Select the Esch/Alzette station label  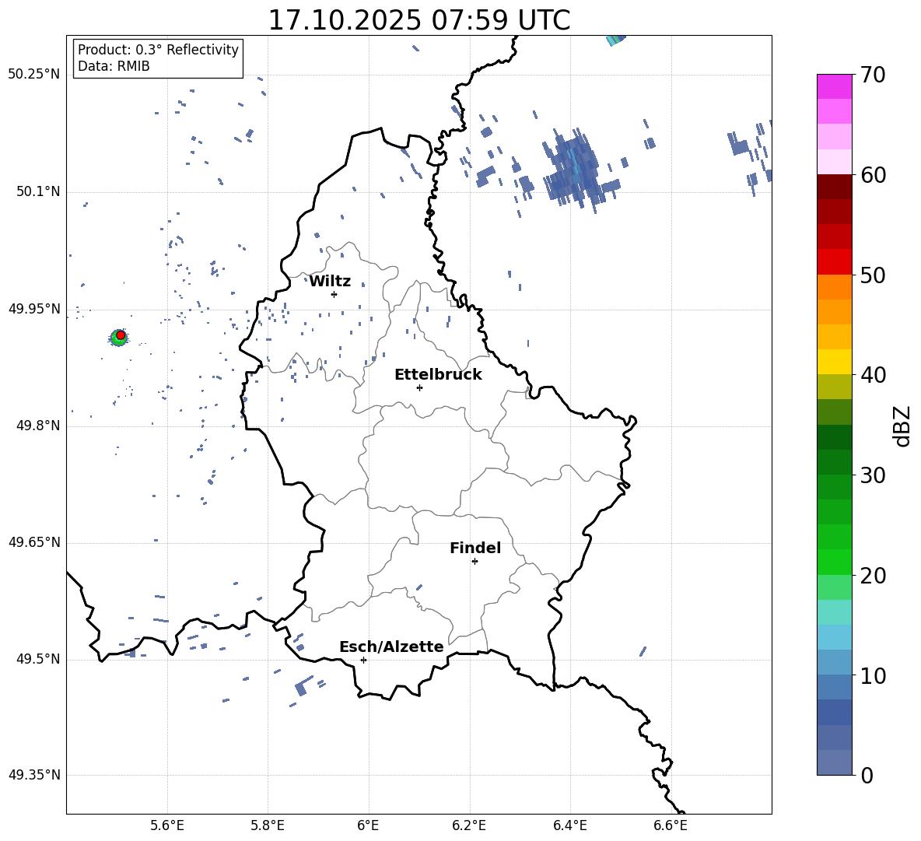click(391, 647)
